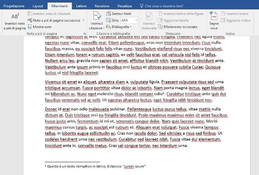Open Note a piè di pagina dialog launcher

tap(84, 34)
